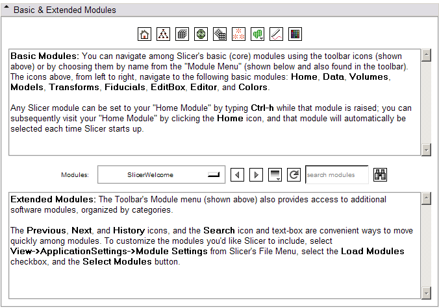Collapse the Basic & Extended Modules panel
439x308 pixels.
(x=6, y=10)
